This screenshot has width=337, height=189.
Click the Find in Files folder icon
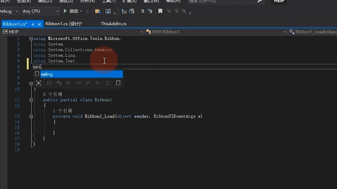[97, 11]
